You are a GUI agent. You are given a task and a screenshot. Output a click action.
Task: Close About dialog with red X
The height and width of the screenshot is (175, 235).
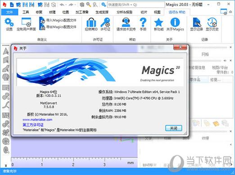click(180, 47)
